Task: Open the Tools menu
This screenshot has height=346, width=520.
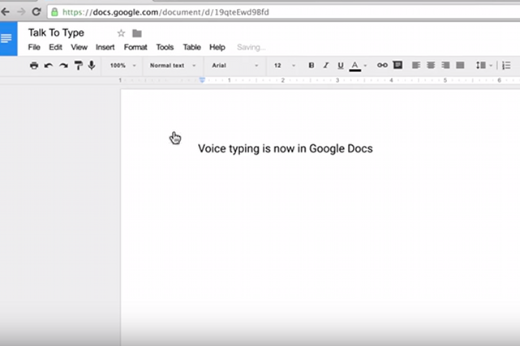Action: (x=165, y=47)
